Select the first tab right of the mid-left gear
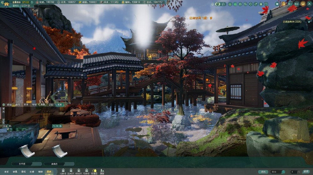 (9, 105)
